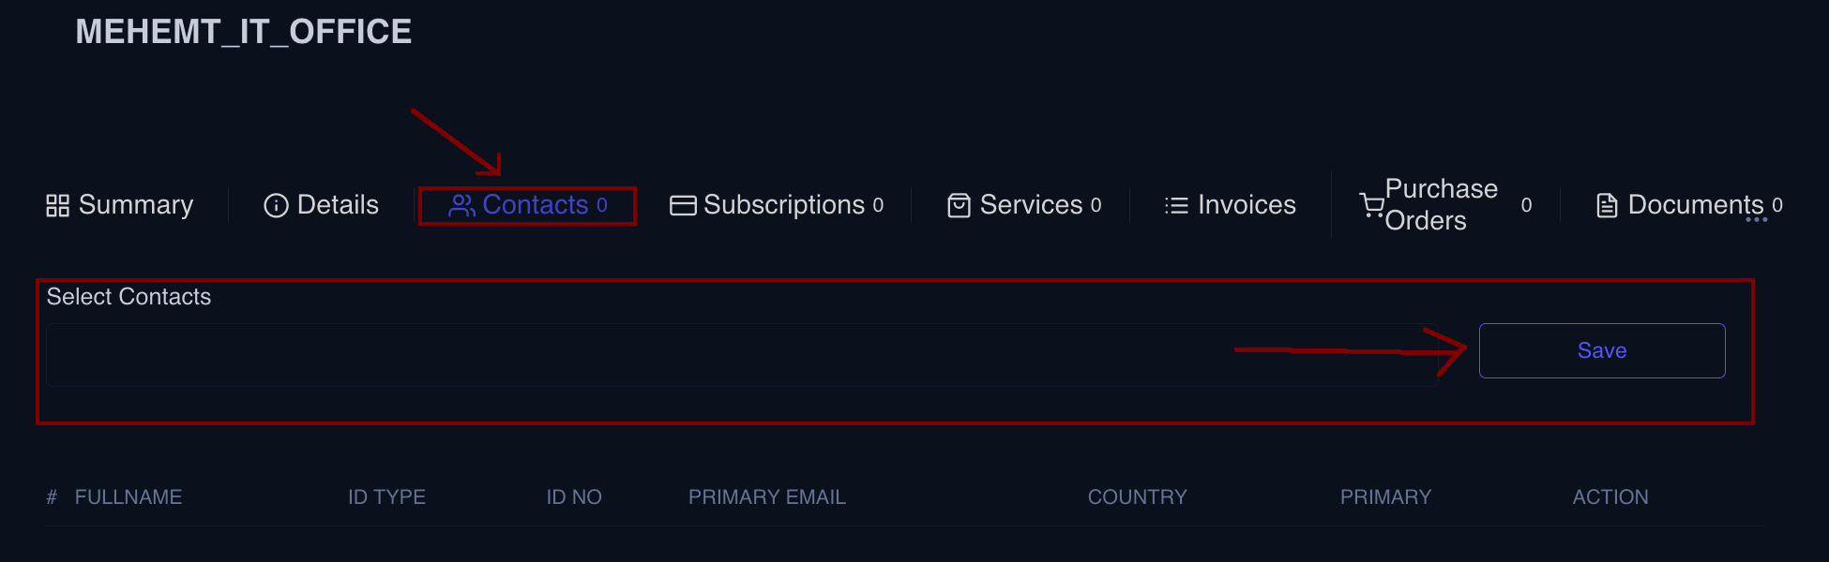Viewport: 1829px width, 562px height.
Task: Sort by PRIMARY EMAIL column header
Action: 766,497
